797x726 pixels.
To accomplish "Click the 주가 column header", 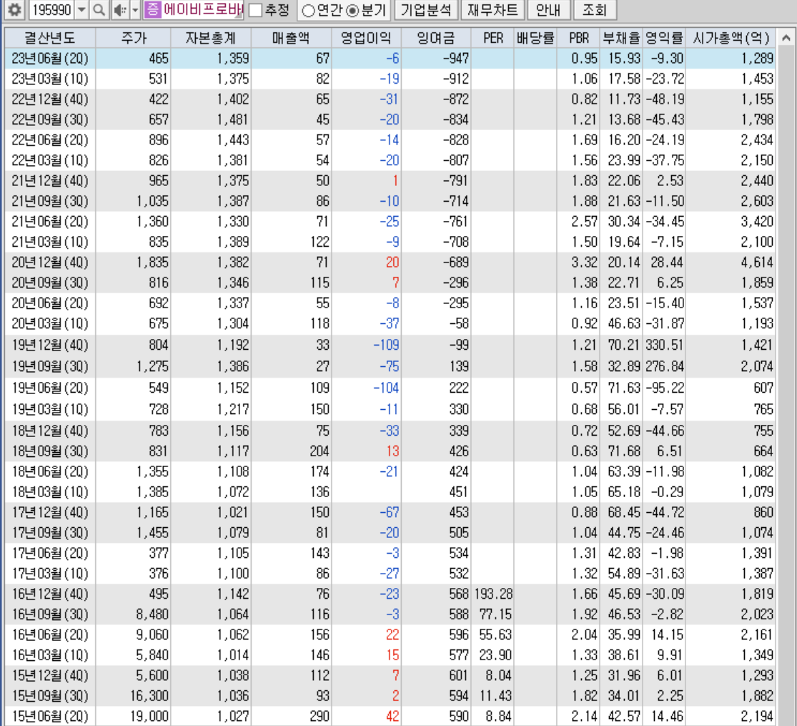I will click(x=133, y=38).
